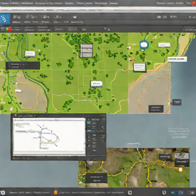Expand the input dropdown atop floating side panel
Viewport: 196px width, 196px height.
[96, 119]
